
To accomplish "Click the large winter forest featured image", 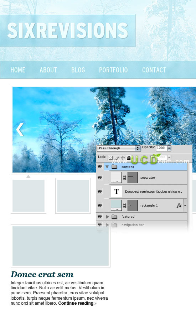I will (x=104, y=130).
